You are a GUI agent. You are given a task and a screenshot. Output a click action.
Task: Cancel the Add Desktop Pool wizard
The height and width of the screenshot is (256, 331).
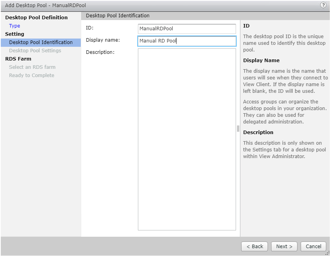314,246
